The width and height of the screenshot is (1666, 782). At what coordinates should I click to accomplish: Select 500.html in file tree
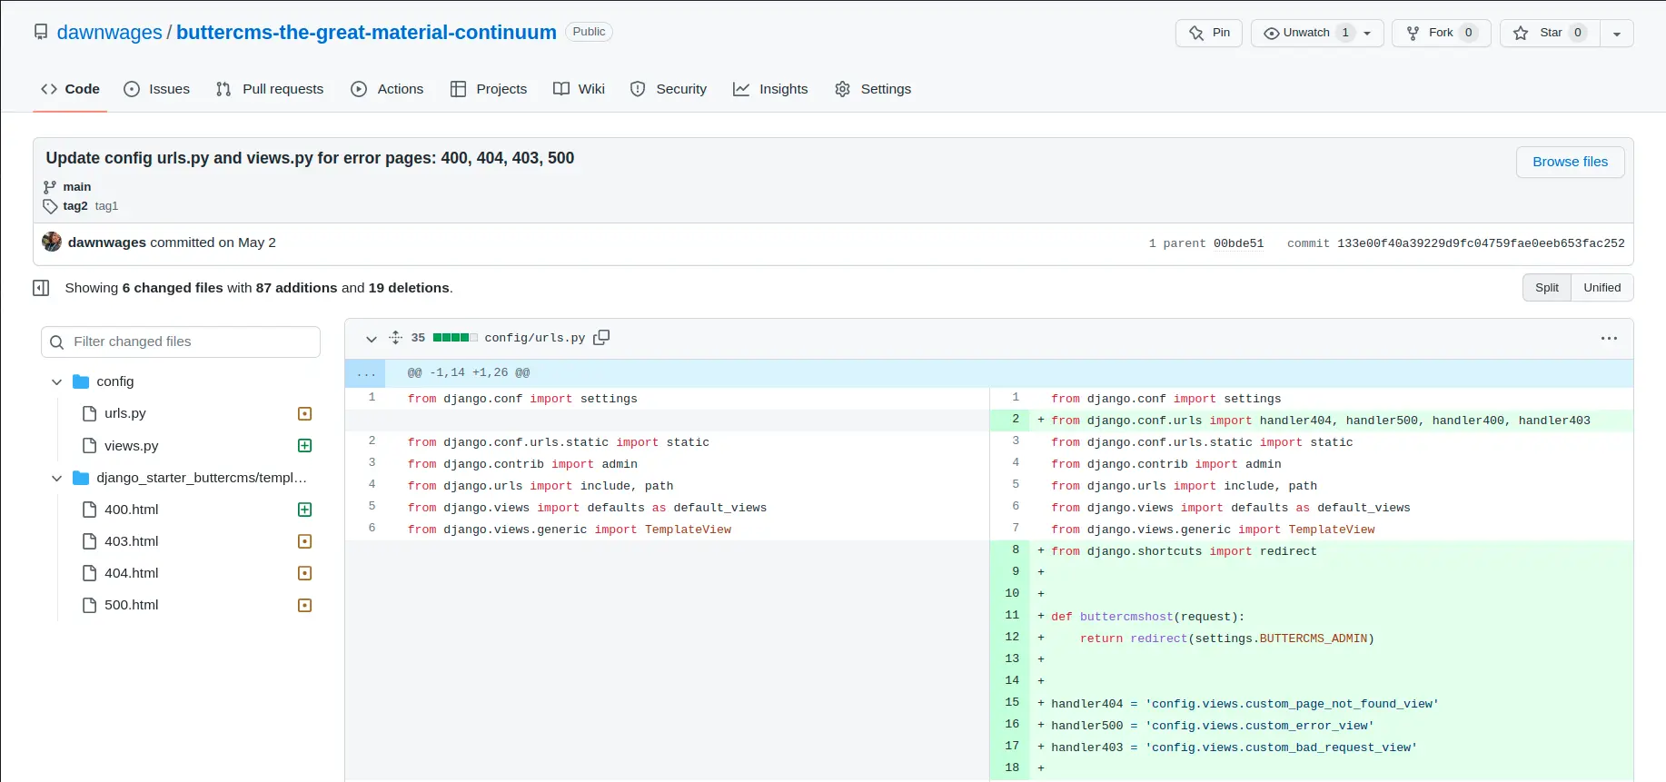point(131,605)
